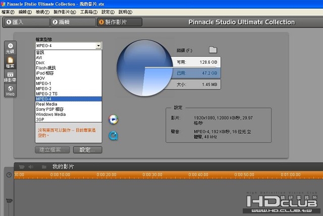The height and width of the screenshot is (216, 323).
Task: Choose MPEG-2 TS from the file type list
Action: coord(69,94)
